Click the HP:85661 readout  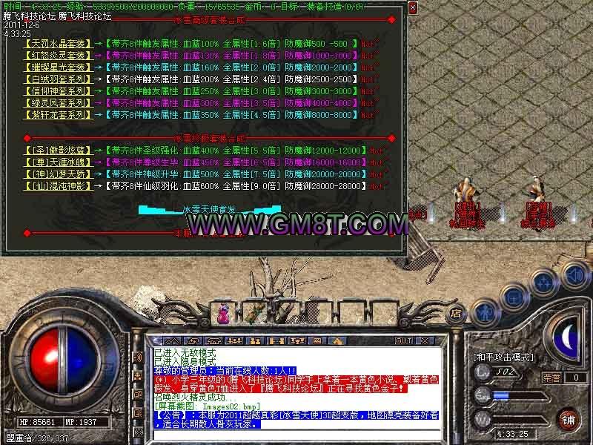(37, 421)
